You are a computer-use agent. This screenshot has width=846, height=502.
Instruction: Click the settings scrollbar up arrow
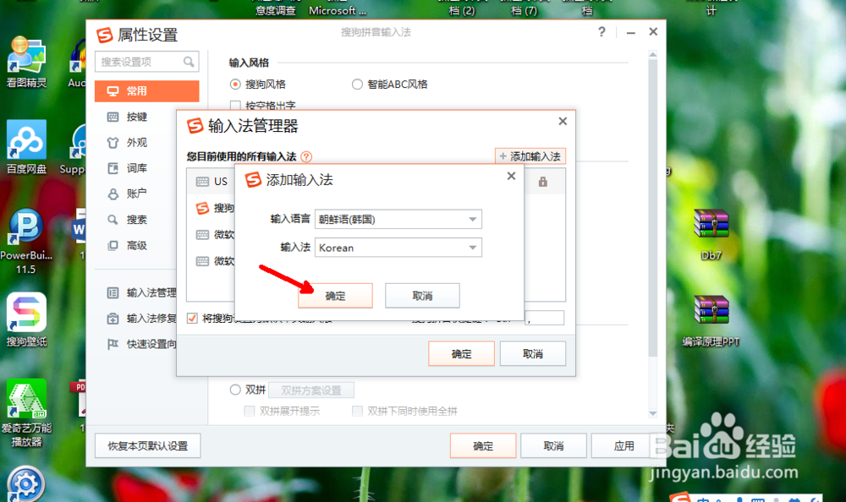click(653, 54)
